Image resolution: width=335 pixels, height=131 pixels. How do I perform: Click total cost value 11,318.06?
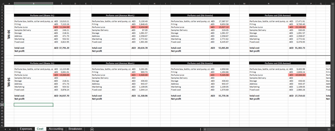pyautogui.click(x=139, y=96)
